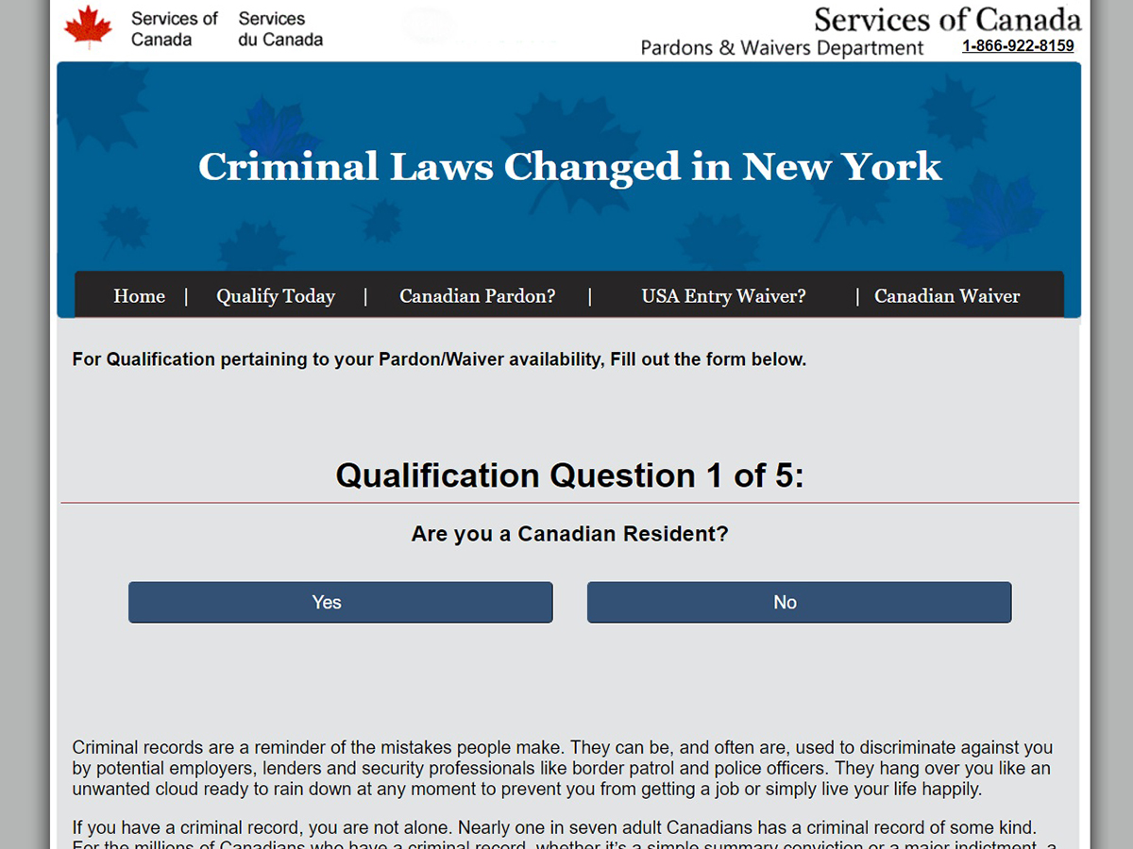This screenshot has height=849, width=1133.
Task: Click the "Criminal Laws Changed in New York" banner
Action: (x=569, y=167)
